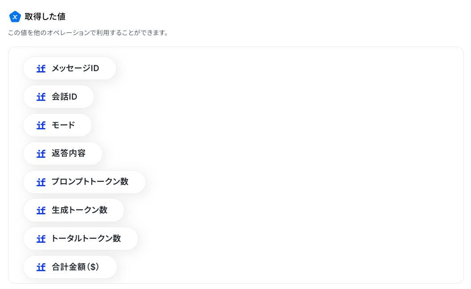This screenshot has width=471, height=289.
Task: Click the 取得した値 section heading
Action: (x=45, y=16)
